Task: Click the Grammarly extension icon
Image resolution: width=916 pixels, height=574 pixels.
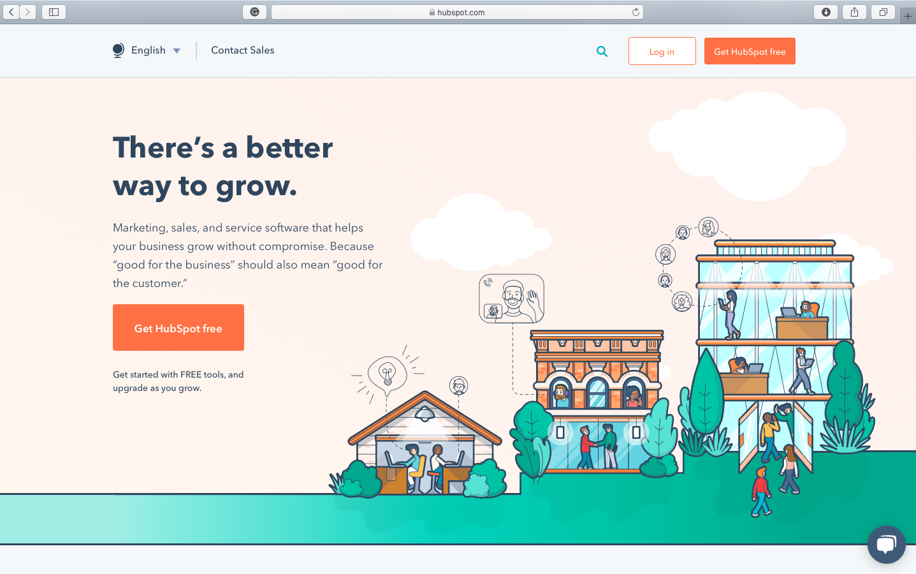Action: point(254,12)
